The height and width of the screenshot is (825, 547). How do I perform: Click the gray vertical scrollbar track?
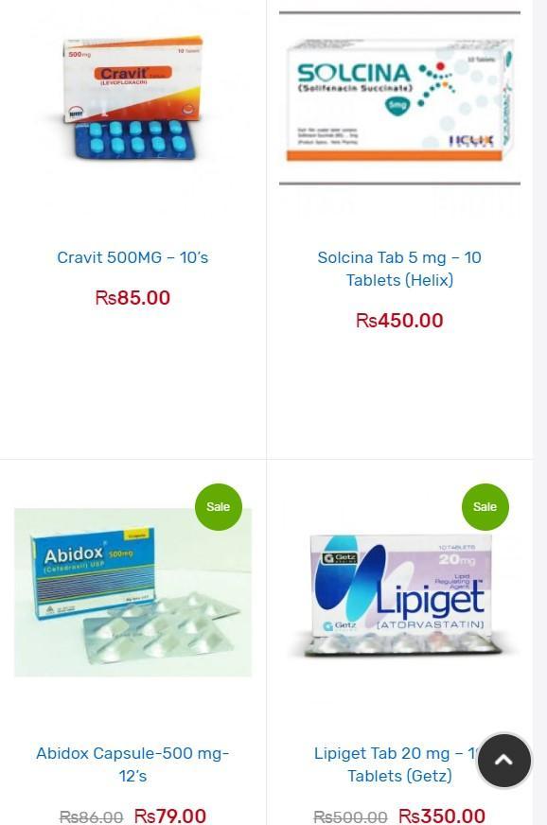coord(539,412)
